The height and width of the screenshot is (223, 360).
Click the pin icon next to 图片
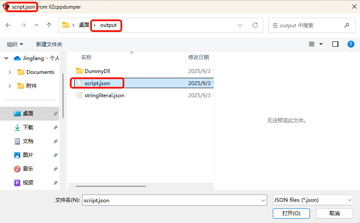(55, 155)
